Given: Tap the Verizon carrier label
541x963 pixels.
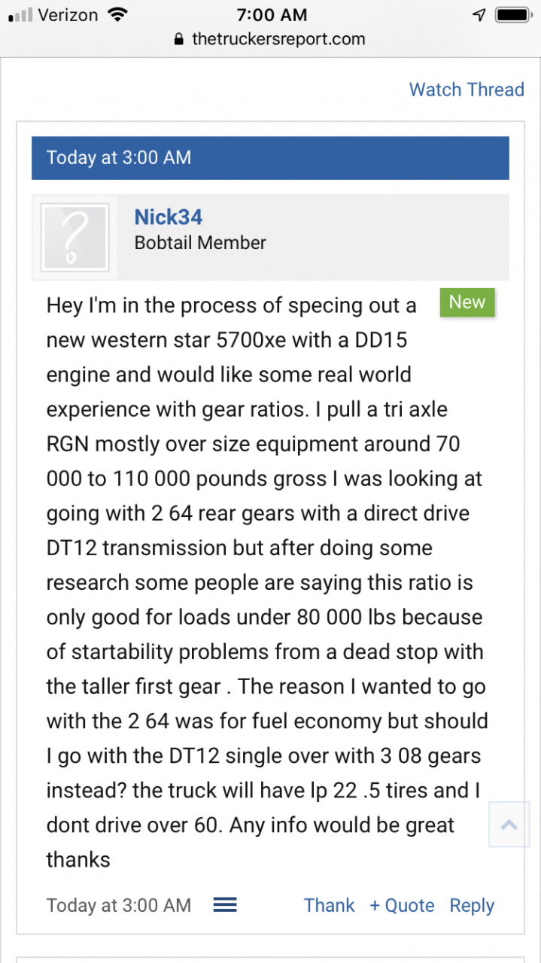Looking at the screenshot, I should 68,15.
